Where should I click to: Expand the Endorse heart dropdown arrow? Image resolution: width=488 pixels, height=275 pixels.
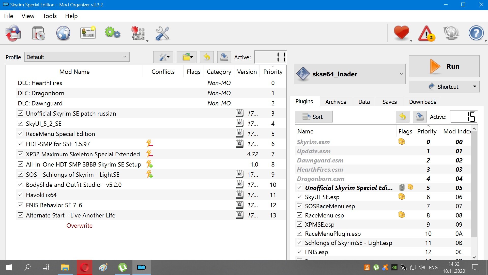411,41
